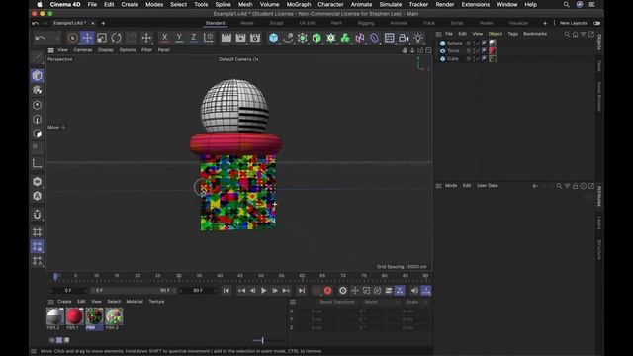This screenshot has width=633, height=356.
Task: Add a Cube primitive from toolbar
Action: pyautogui.click(x=273, y=38)
